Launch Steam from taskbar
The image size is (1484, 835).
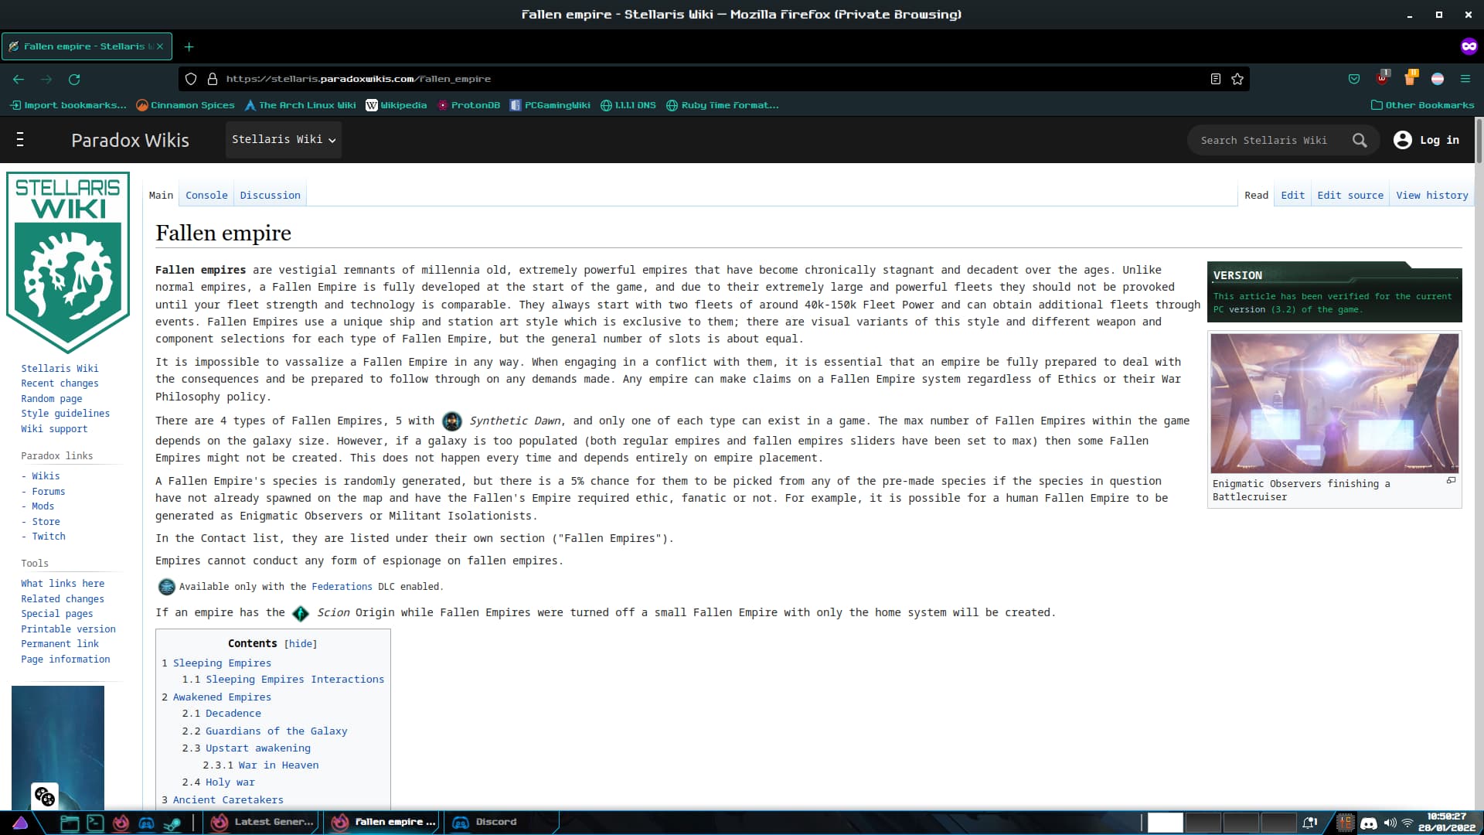(172, 823)
